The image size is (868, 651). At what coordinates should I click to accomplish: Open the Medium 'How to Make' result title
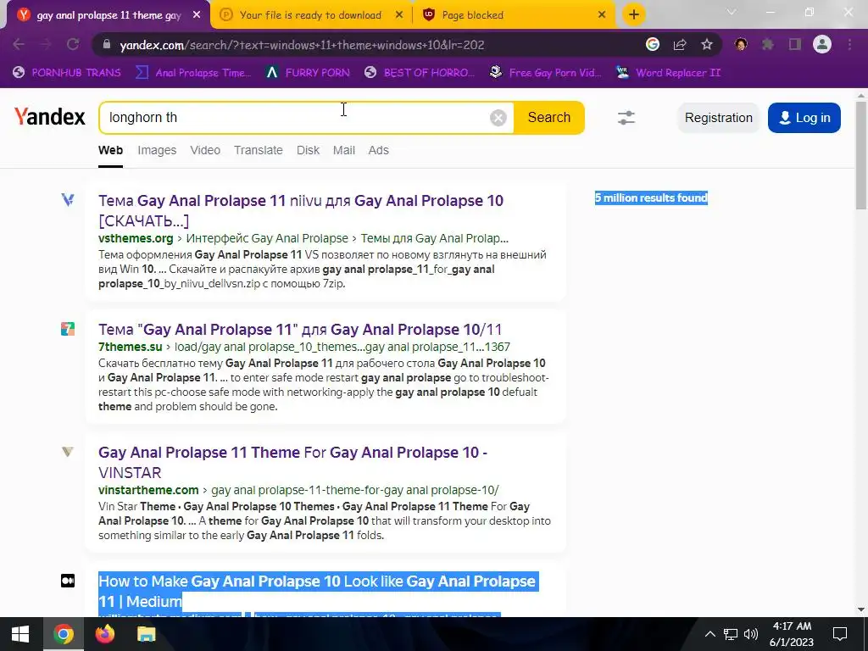(x=317, y=591)
